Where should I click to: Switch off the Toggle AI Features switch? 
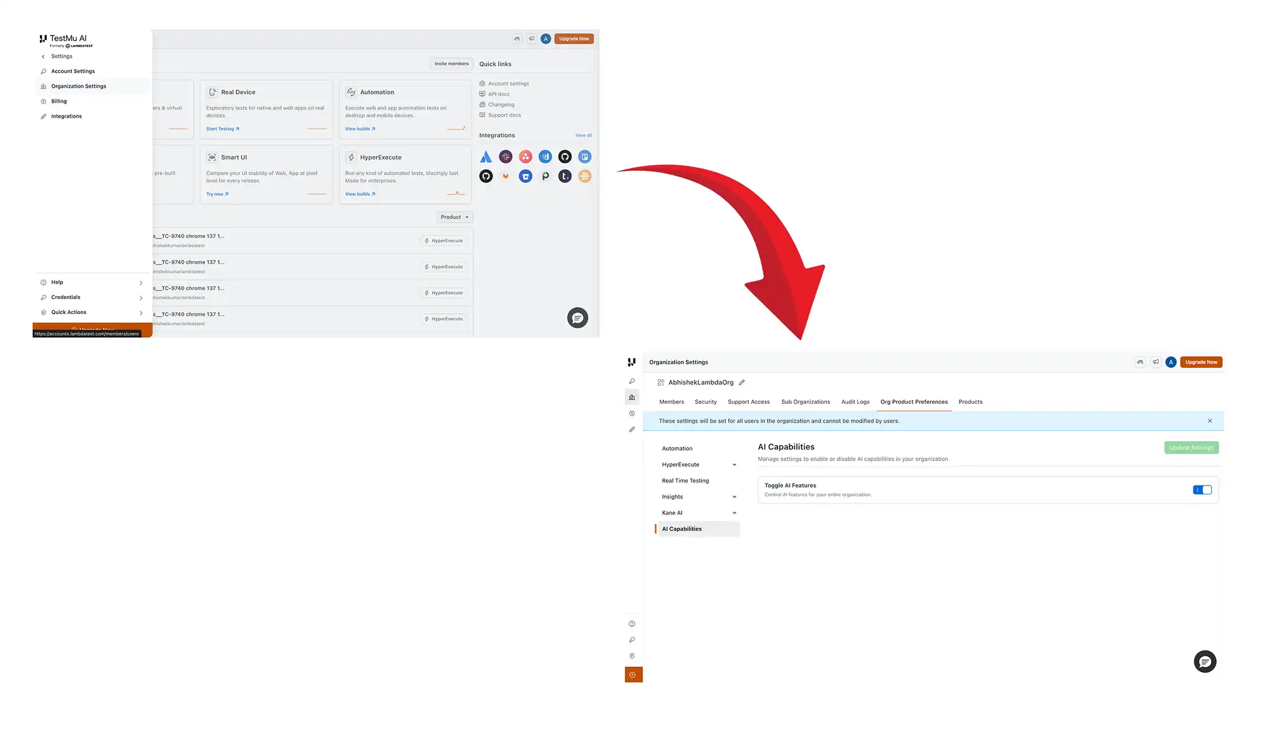click(x=1202, y=490)
